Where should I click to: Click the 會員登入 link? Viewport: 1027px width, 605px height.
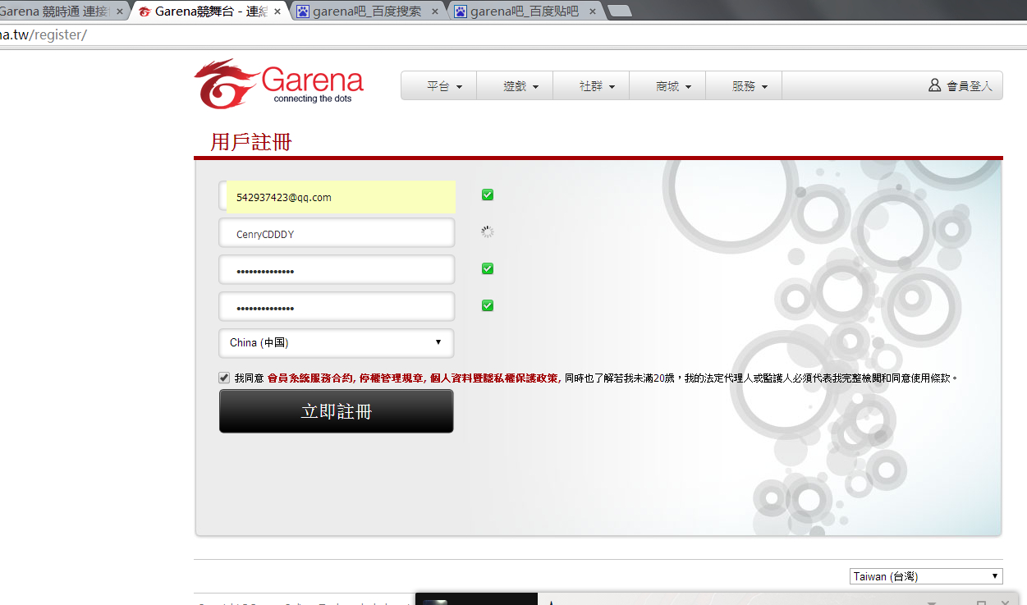click(x=969, y=85)
